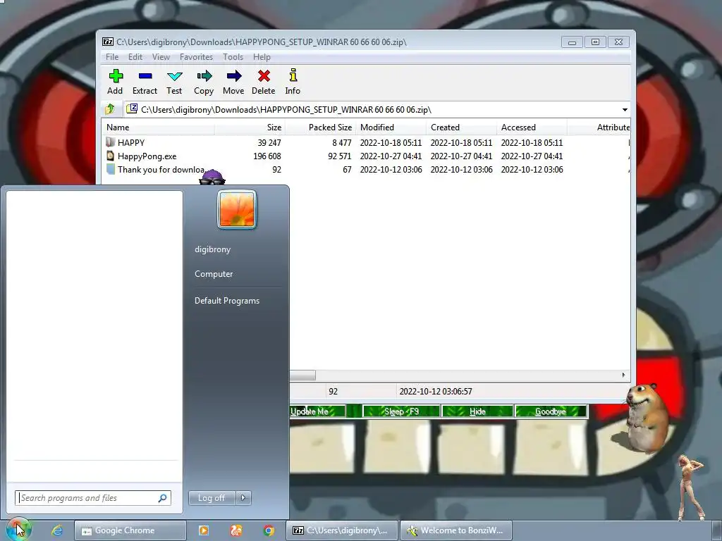Click the Move toolbar icon
Screen dimensions: 722x541
point(233,76)
